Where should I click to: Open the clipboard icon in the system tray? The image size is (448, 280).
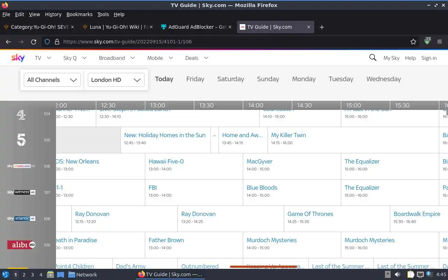pos(411,274)
